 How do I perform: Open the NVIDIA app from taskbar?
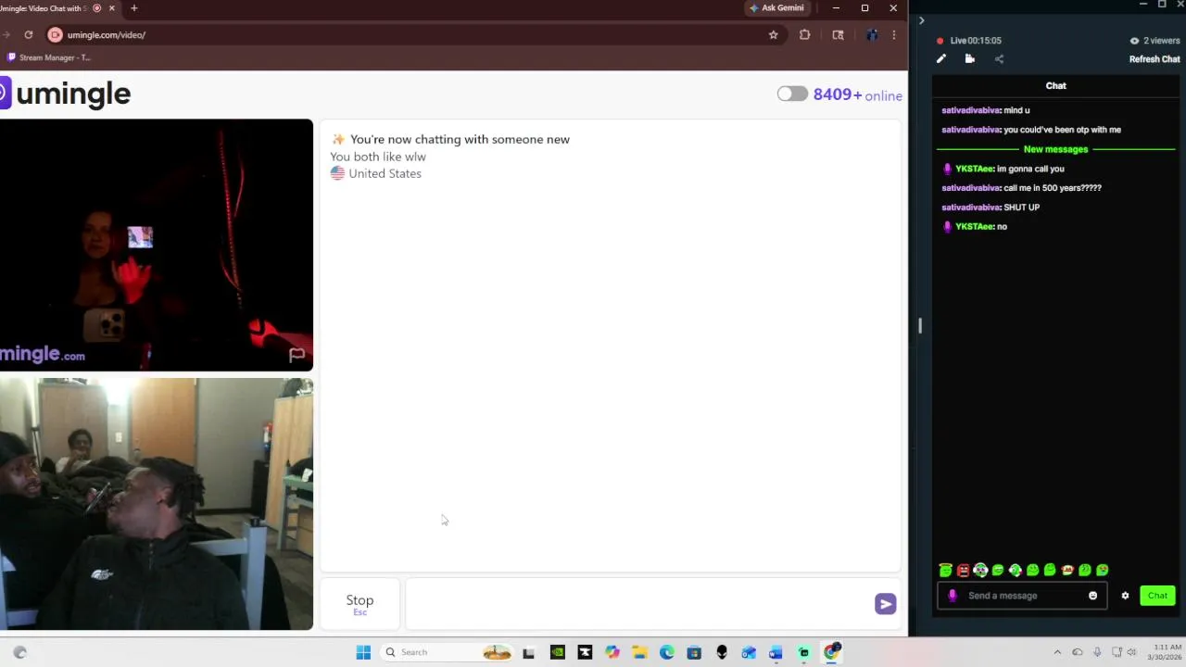click(557, 652)
